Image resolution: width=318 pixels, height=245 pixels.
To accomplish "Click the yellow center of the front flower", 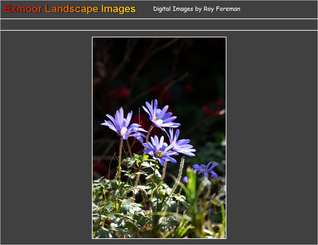I will coord(159,154).
